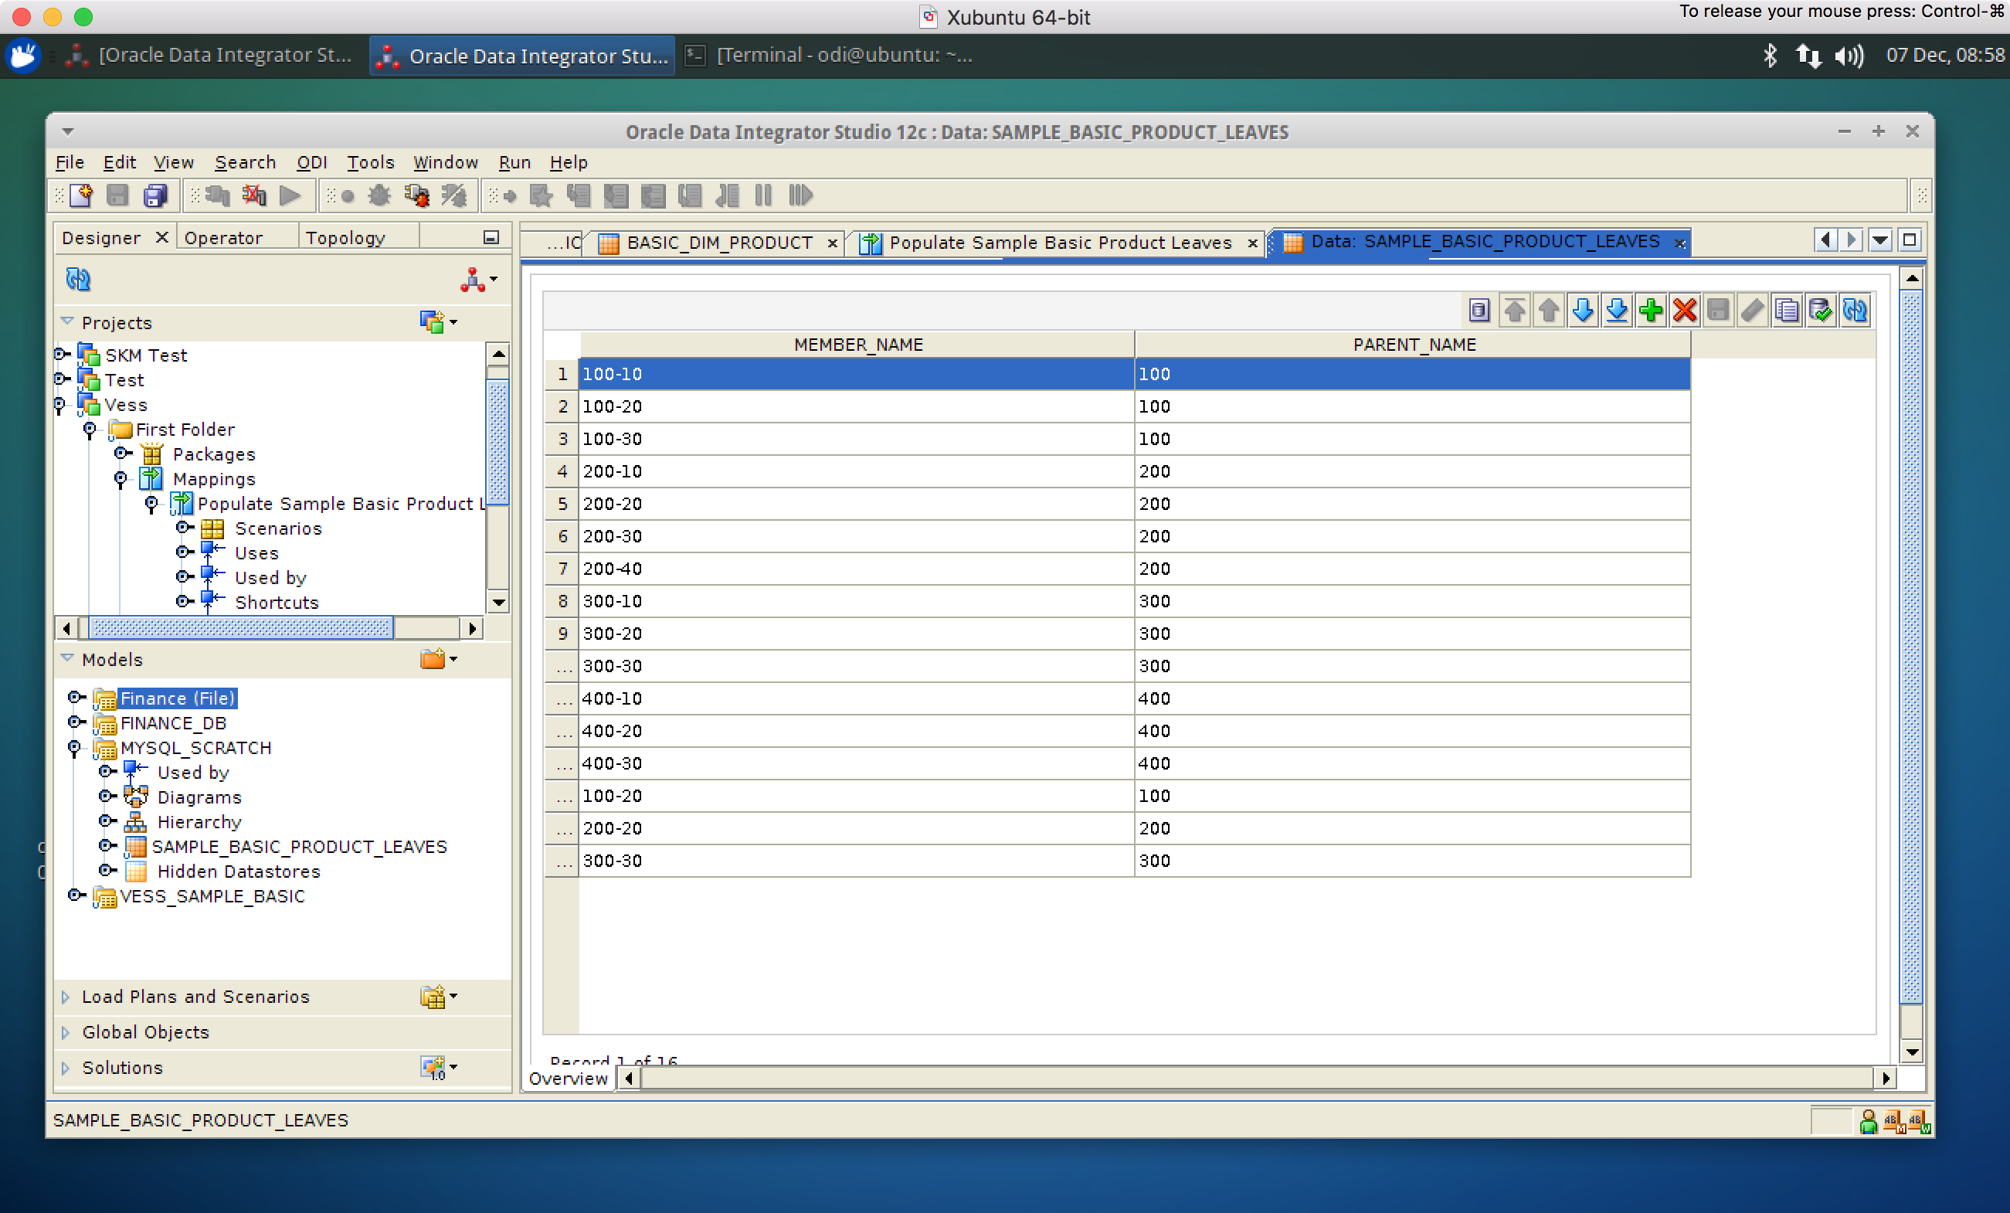This screenshot has width=2010, height=1213.
Task: Click the Debug bug icon in toolbar
Action: point(379,195)
